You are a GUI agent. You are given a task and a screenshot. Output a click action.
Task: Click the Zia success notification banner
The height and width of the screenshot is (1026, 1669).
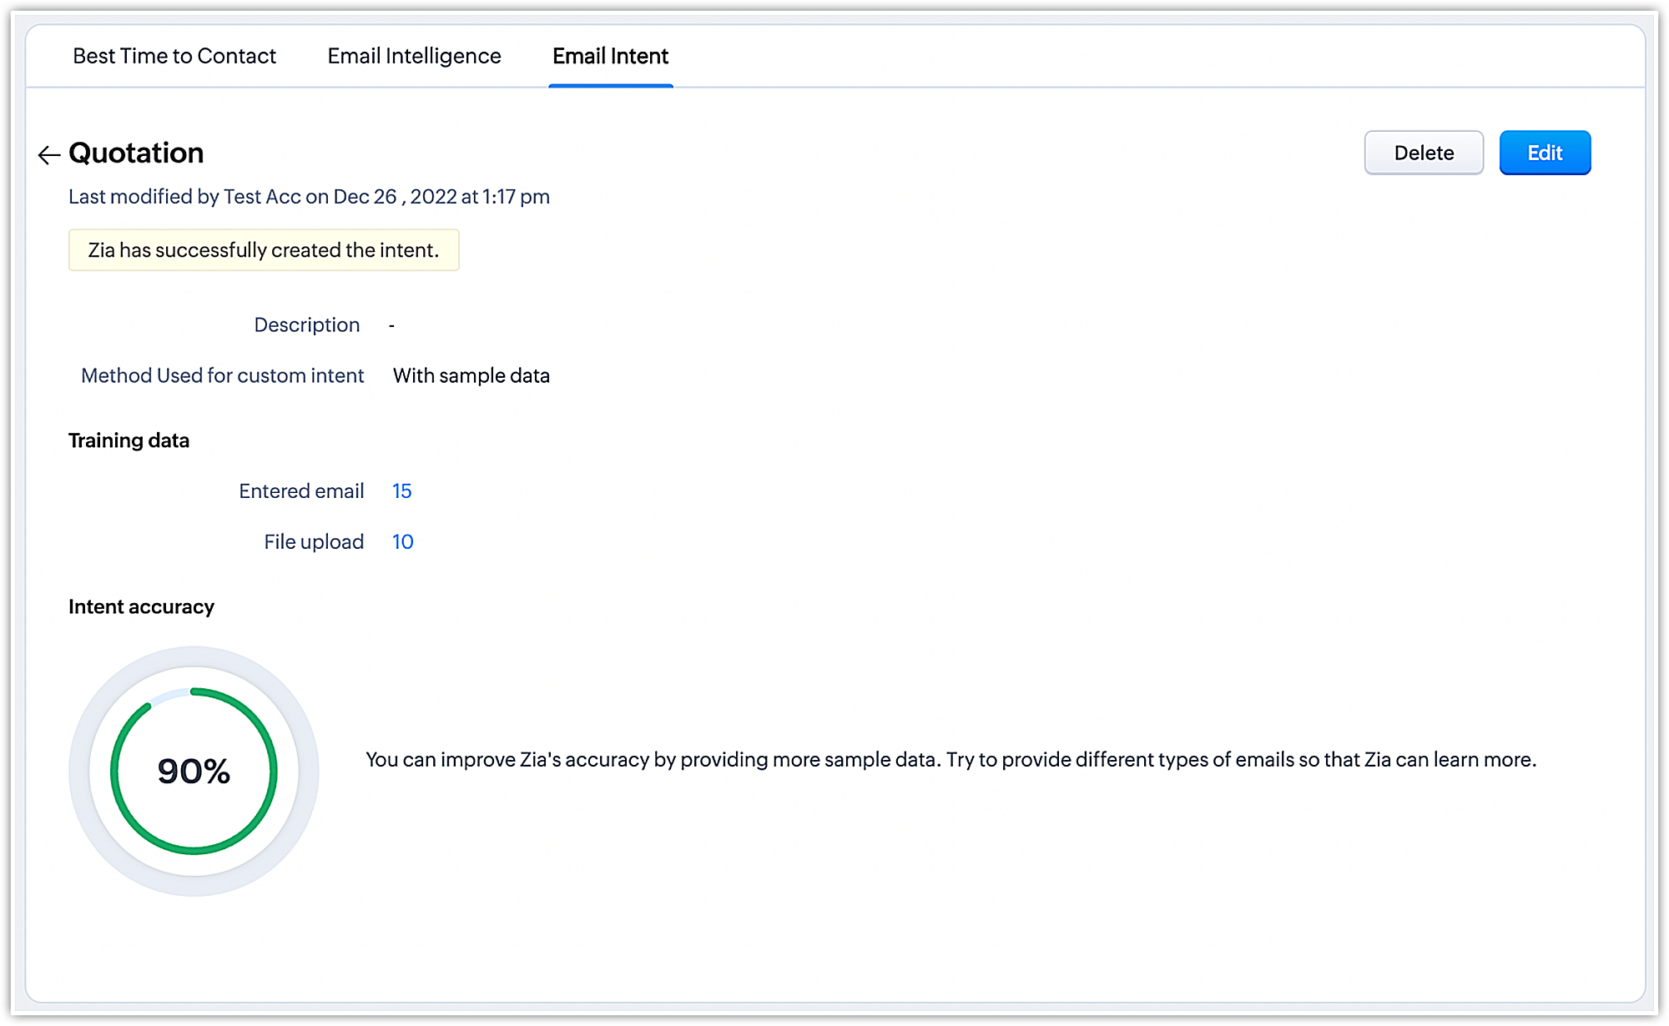coord(264,250)
